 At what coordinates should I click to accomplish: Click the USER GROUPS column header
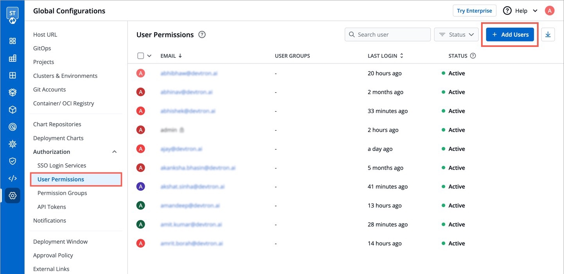coord(293,56)
